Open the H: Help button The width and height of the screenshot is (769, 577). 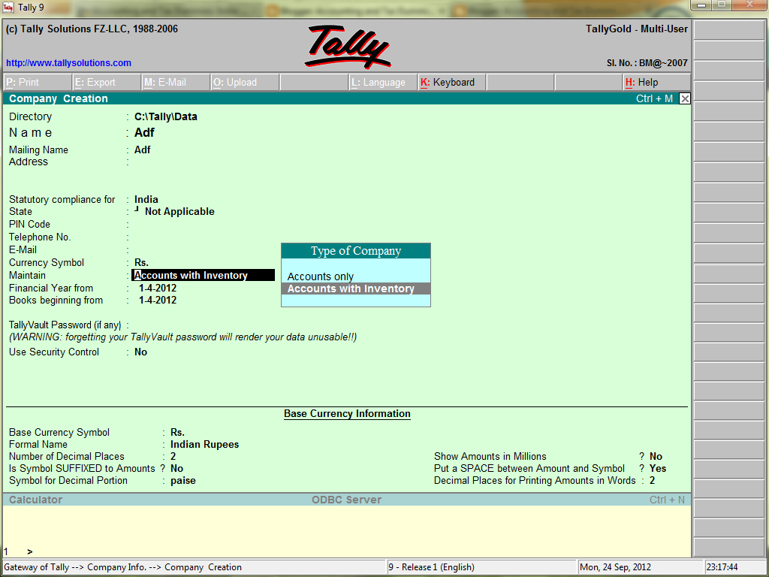click(x=656, y=83)
